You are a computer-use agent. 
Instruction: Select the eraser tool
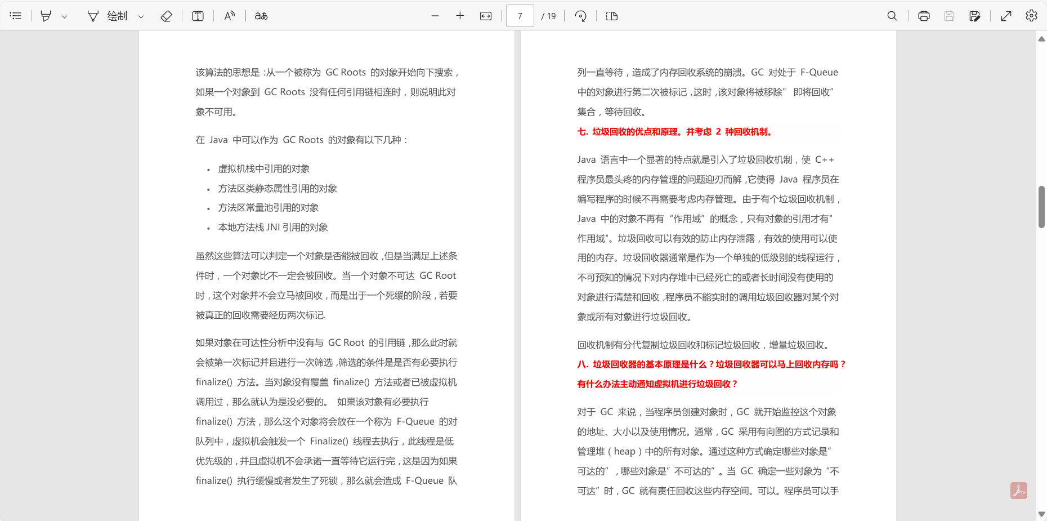pyautogui.click(x=167, y=16)
